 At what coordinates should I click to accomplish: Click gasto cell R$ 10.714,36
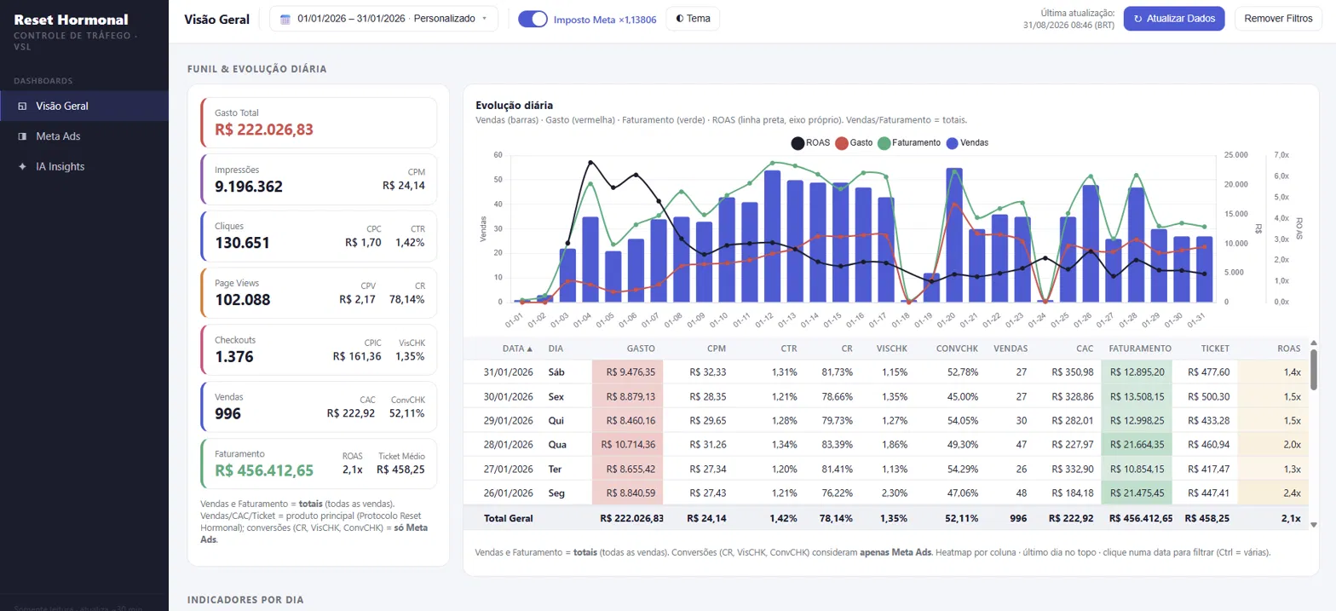coord(630,444)
